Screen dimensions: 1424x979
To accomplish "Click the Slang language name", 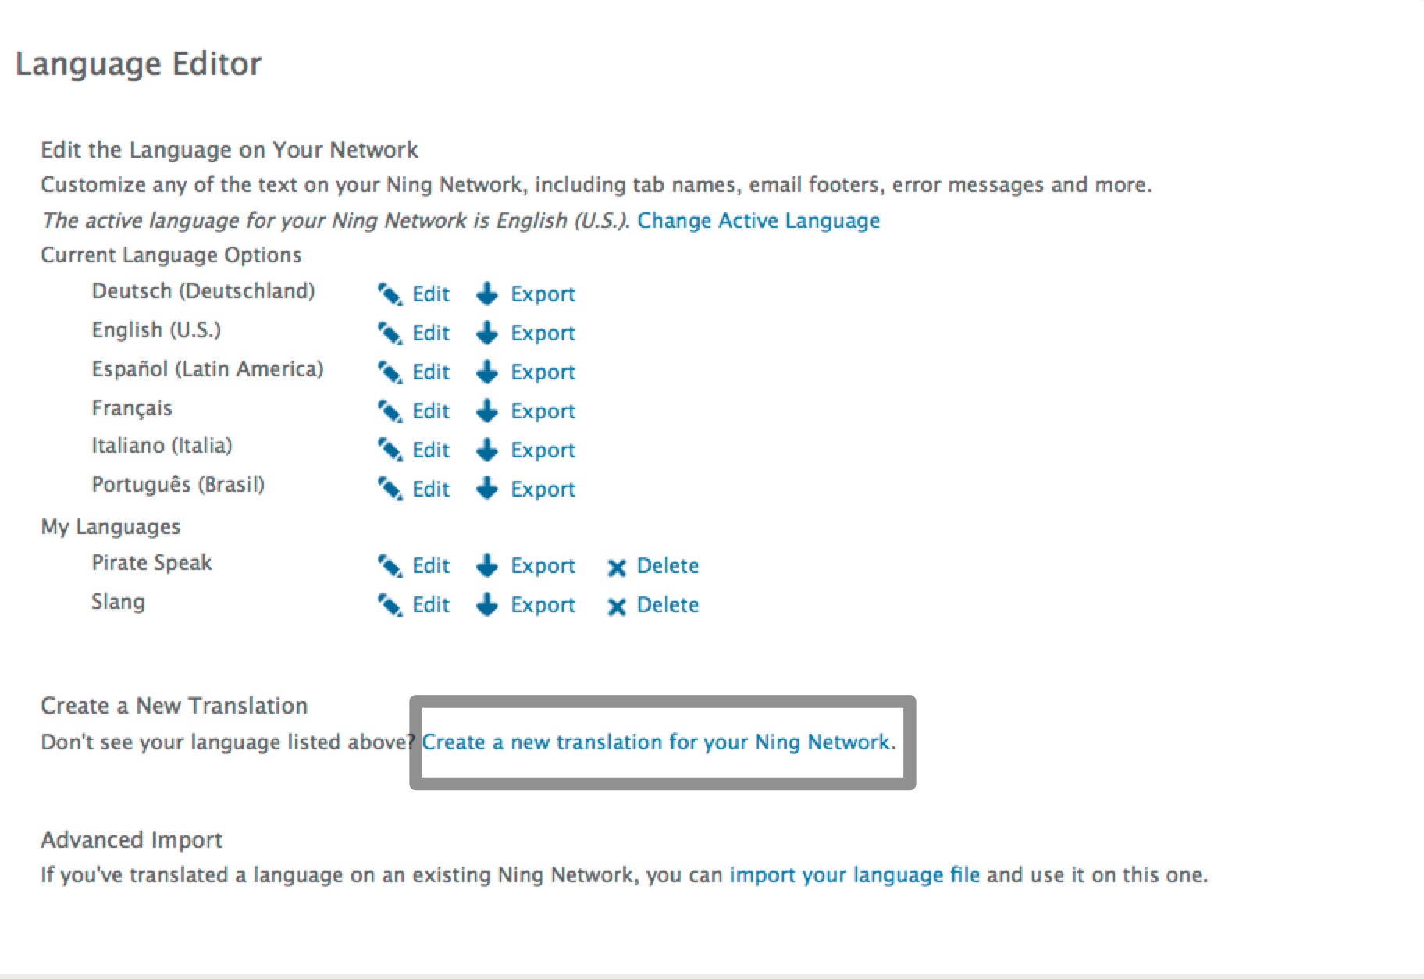I will point(118,602).
